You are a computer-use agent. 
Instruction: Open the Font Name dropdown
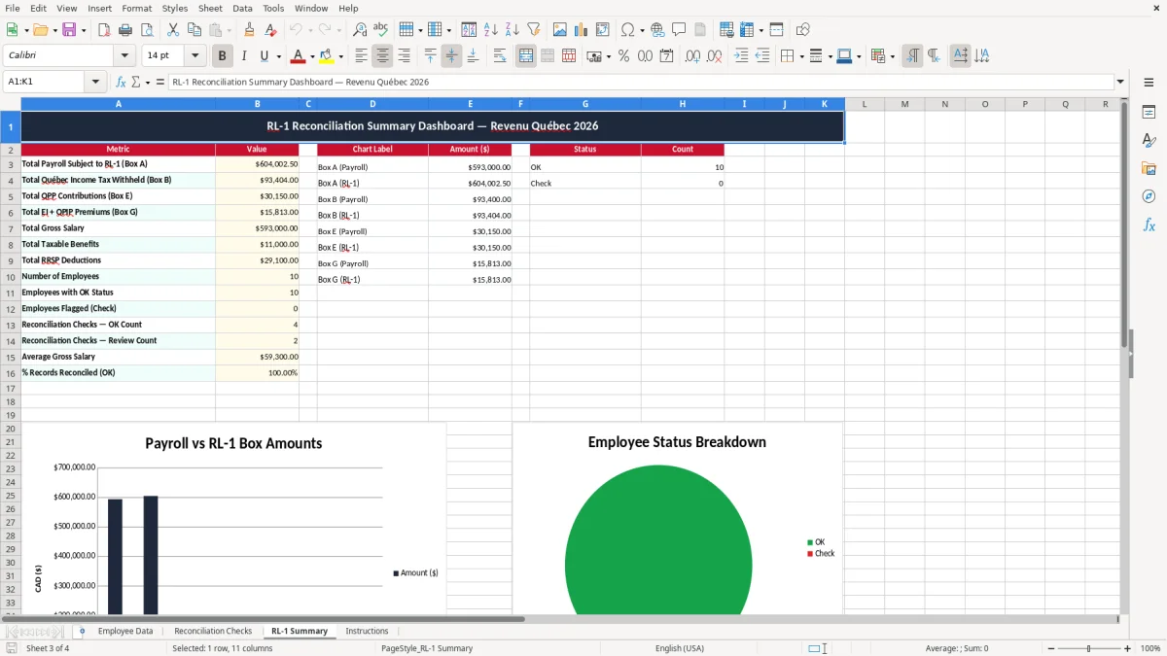coord(124,56)
